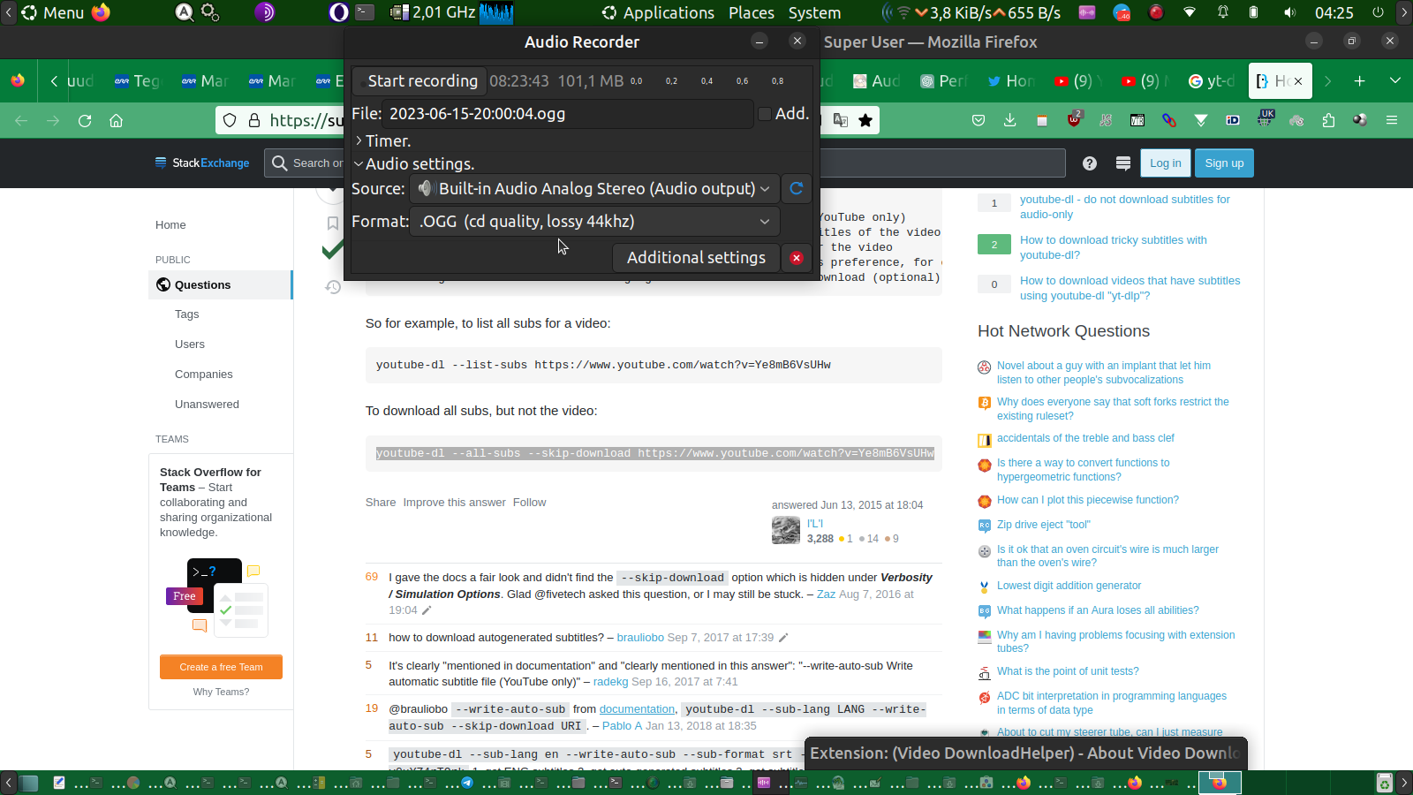Open the audio Source dropdown
The image size is (1413, 795).
tap(595, 188)
